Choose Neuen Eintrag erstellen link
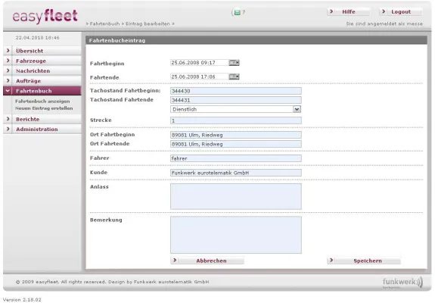This screenshot has width=435, height=303. (x=44, y=108)
